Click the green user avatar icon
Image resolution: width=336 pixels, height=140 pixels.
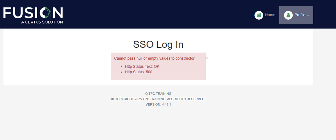click(288, 15)
